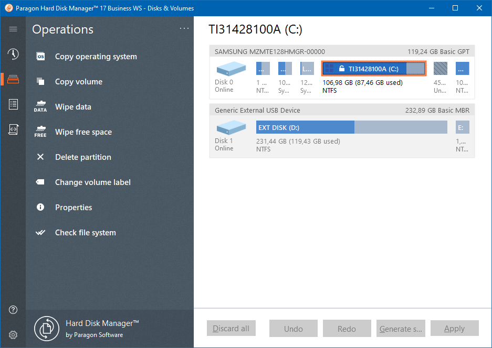492x348 pixels.
Task: Click the Change volume label tag icon
Action: [x=40, y=182]
